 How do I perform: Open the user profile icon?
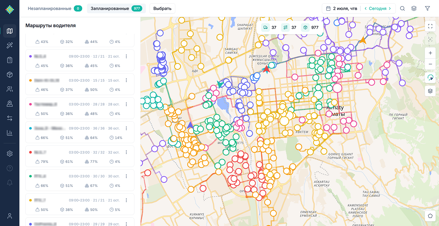tap(10, 216)
